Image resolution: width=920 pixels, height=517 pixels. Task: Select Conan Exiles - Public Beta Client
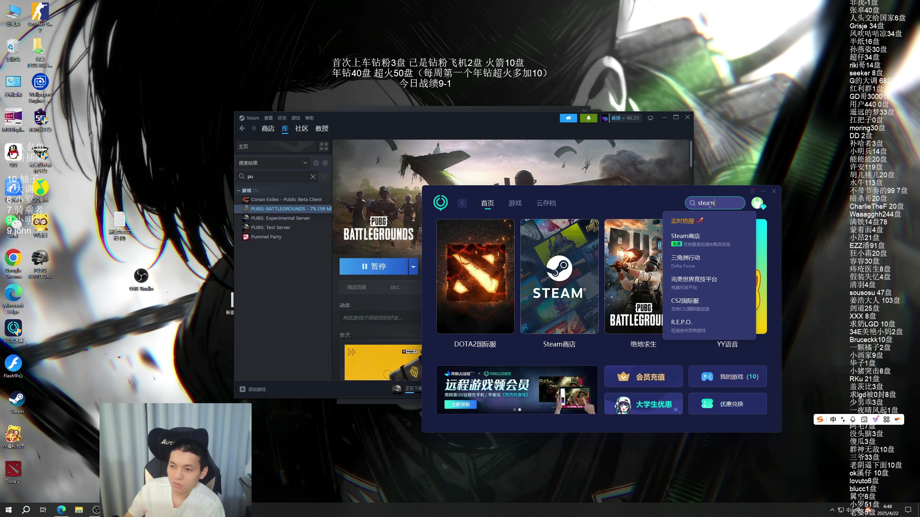tap(286, 199)
